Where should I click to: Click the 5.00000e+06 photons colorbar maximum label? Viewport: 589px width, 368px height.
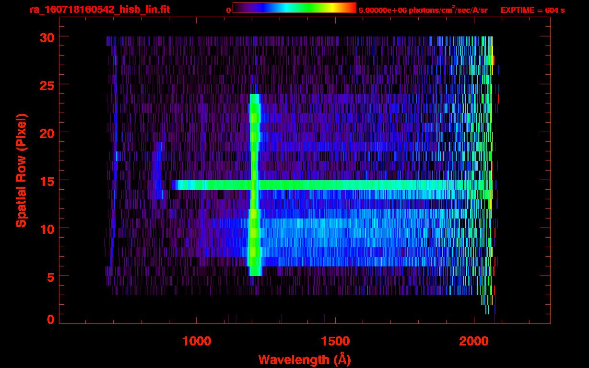pyautogui.click(x=423, y=10)
